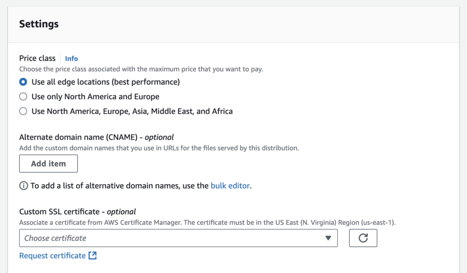This screenshot has height=273, width=467.
Task: Open the Choose certificate dropdown
Action: click(178, 238)
